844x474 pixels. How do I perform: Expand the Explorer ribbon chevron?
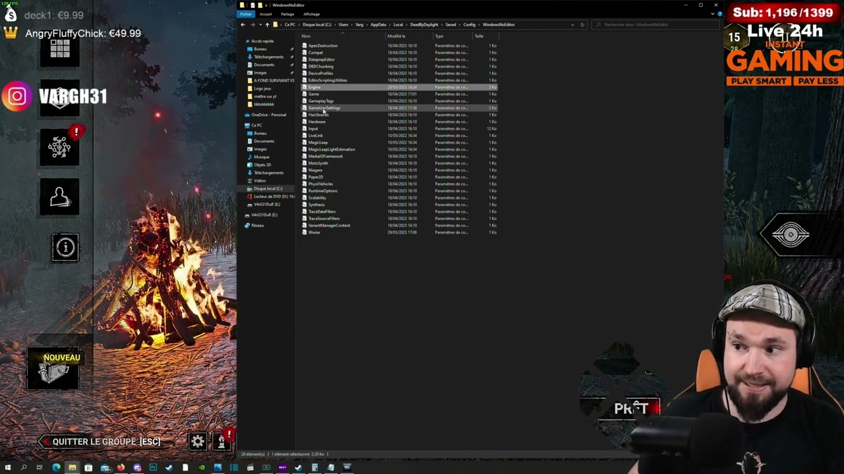pyautogui.click(x=713, y=14)
